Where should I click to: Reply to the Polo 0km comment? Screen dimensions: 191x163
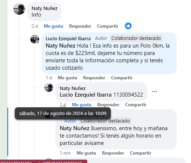pos(94,78)
